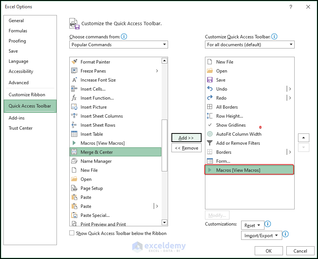Select Show Gridlines checkmark item in right list
Viewport: 318px width, 259px height.
(231, 125)
